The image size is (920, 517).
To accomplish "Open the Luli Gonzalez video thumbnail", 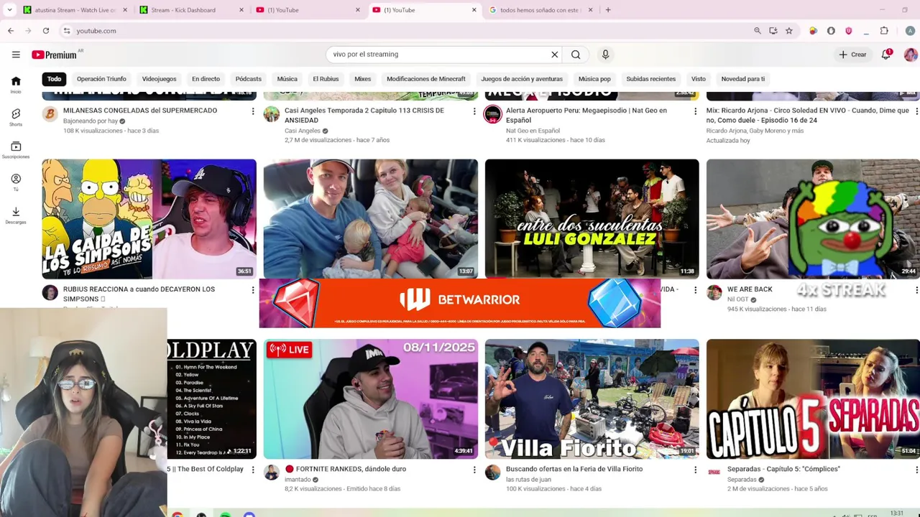I will pyautogui.click(x=592, y=219).
